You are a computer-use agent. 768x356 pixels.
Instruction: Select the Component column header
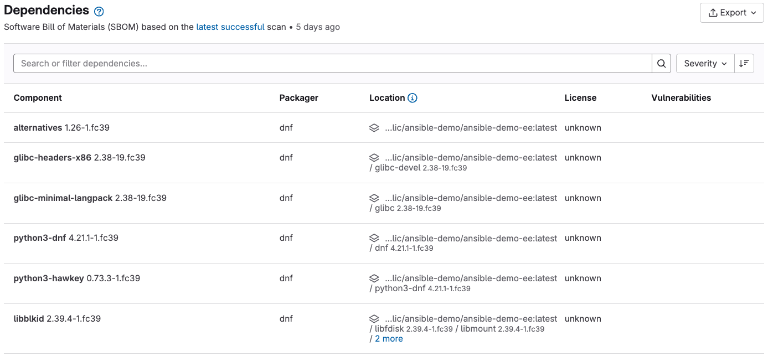(38, 97)
